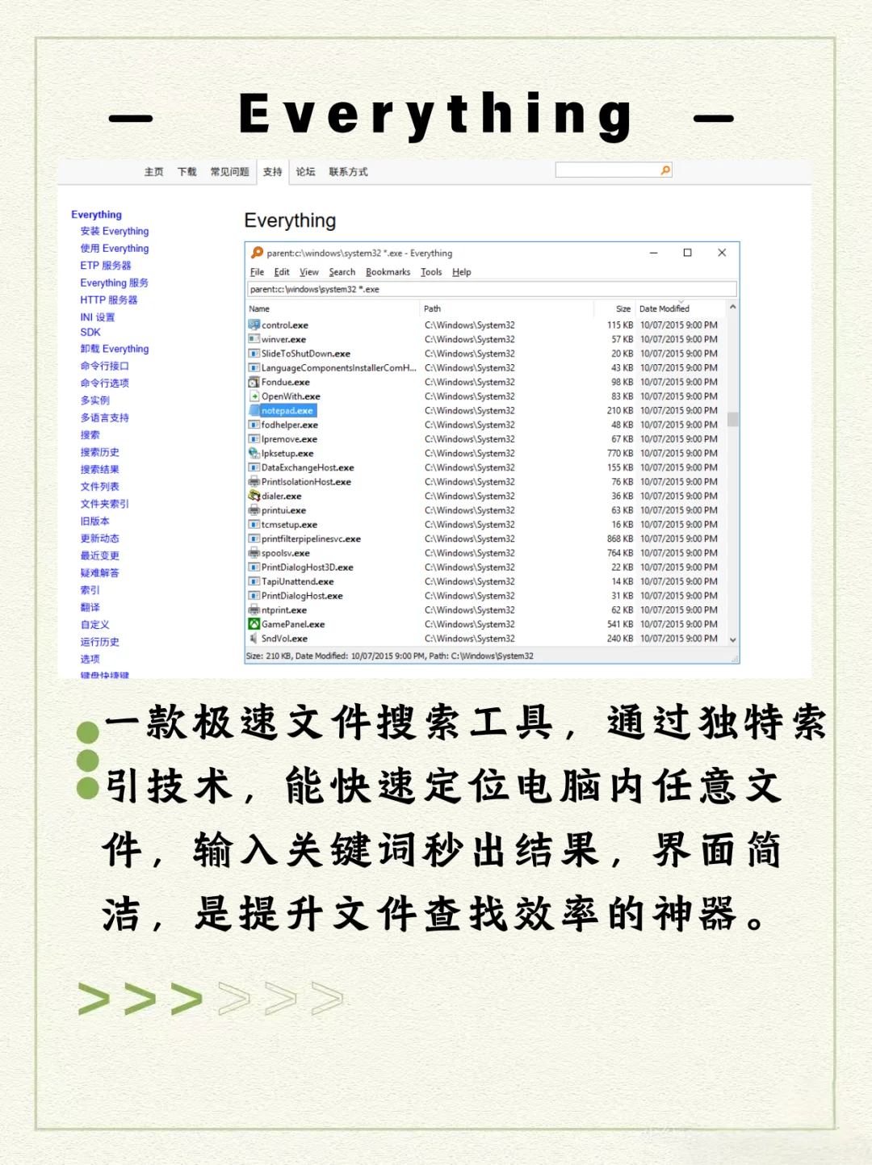
Task: Open the Search menu
Action: (x=342, y=272)
